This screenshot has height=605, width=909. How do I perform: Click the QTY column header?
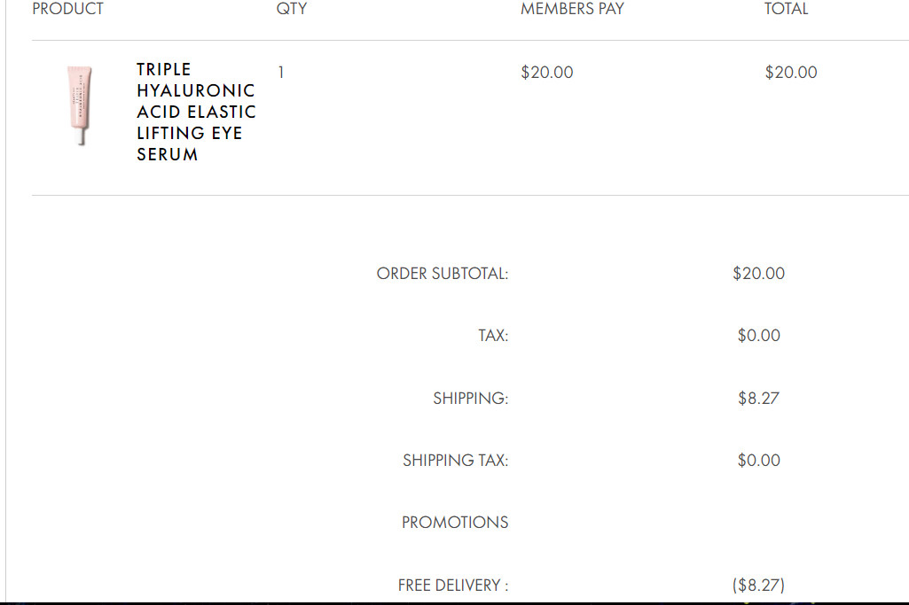click(x=292, y=9)
